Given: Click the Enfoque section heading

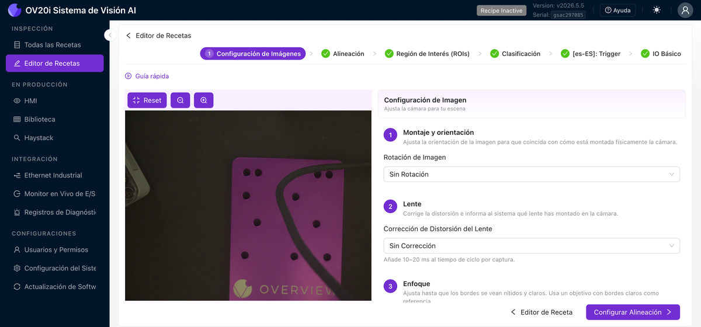Looking at the screenshot, I should (x=417, y=284).
